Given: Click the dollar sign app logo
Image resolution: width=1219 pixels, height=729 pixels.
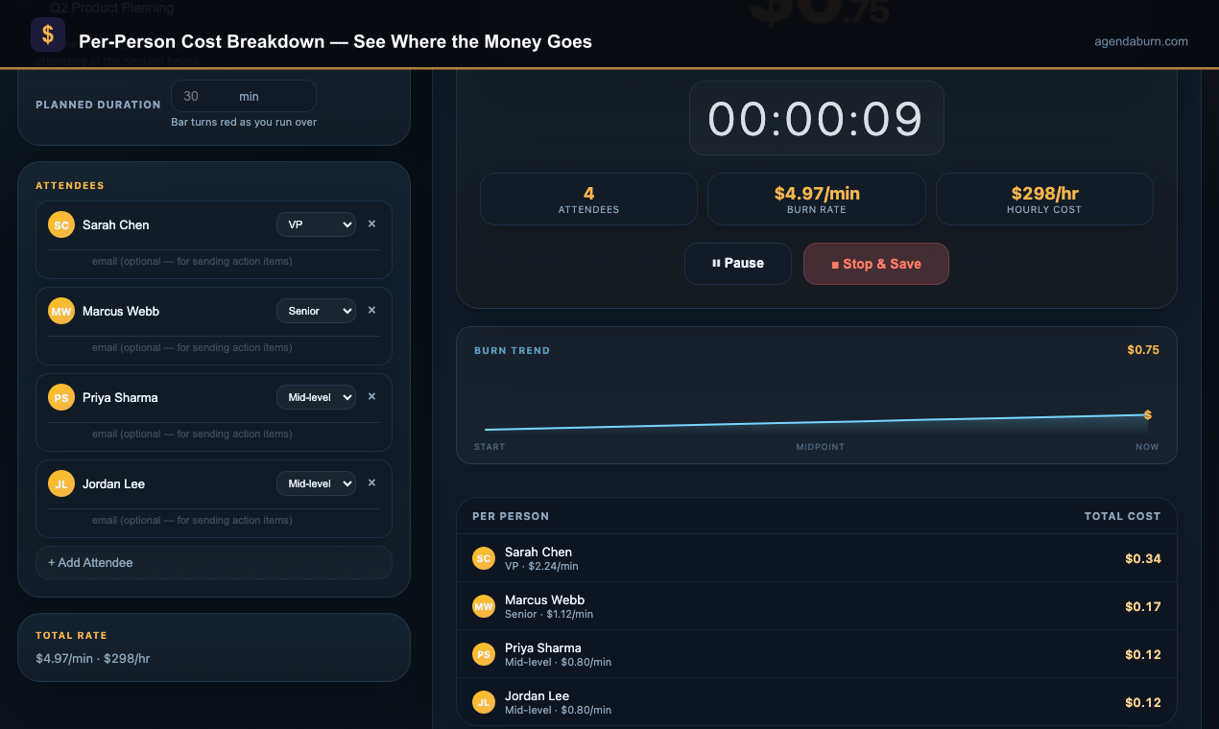Looking at the screenshot, I should pos(48,35).
